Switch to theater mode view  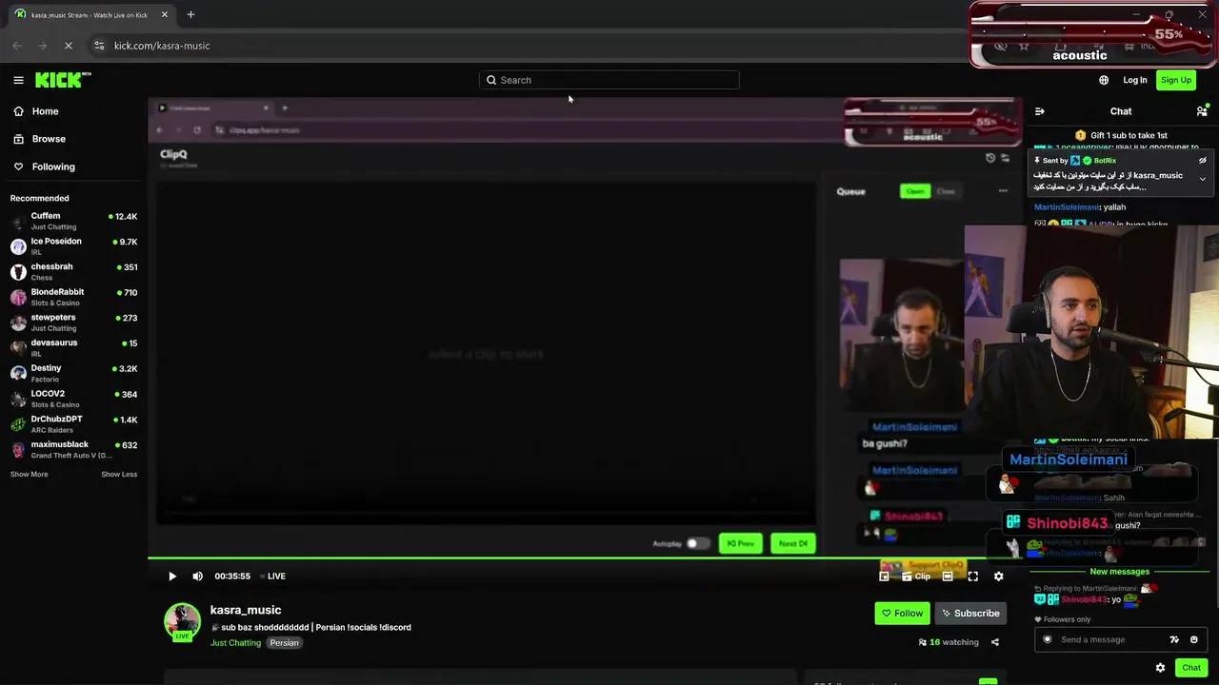point(948,576)
